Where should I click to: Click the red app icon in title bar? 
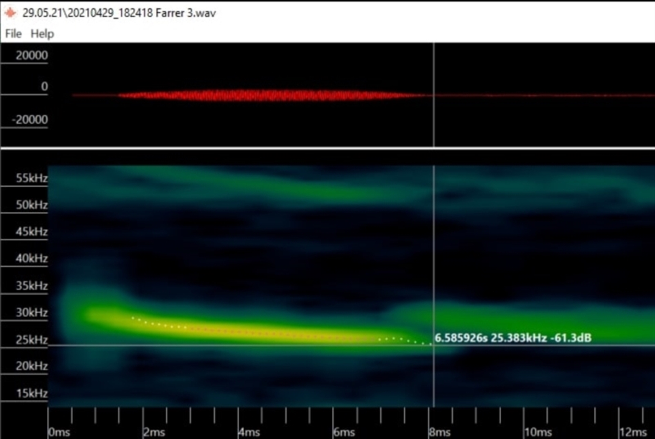[x=10, y=13]
